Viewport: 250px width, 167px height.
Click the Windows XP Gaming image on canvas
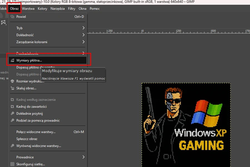point(186,125)
